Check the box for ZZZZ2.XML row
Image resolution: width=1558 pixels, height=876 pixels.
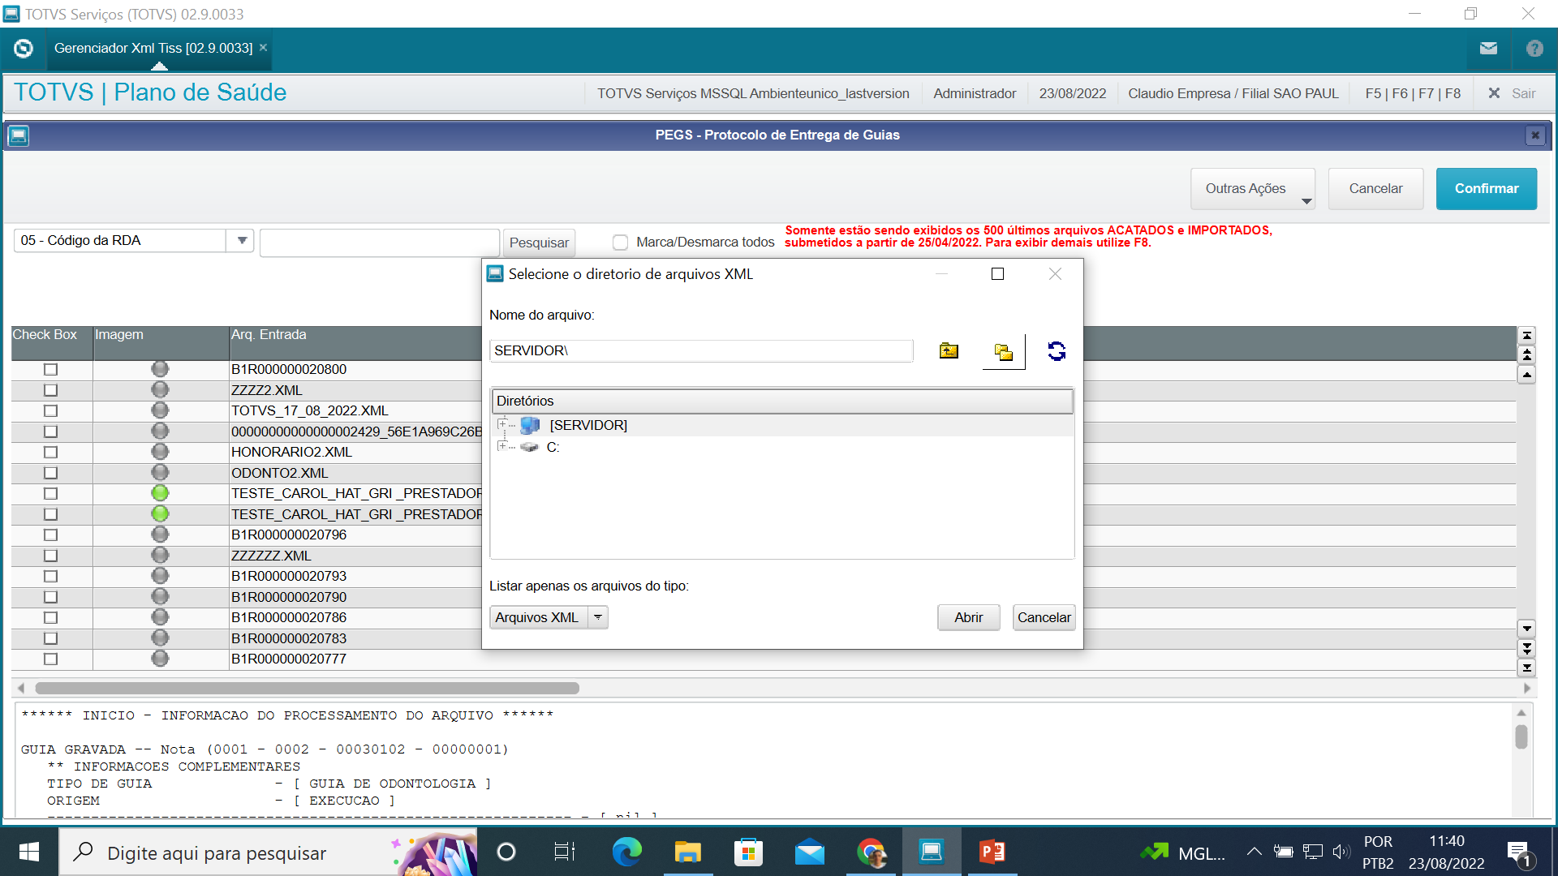tap(51, 390)
